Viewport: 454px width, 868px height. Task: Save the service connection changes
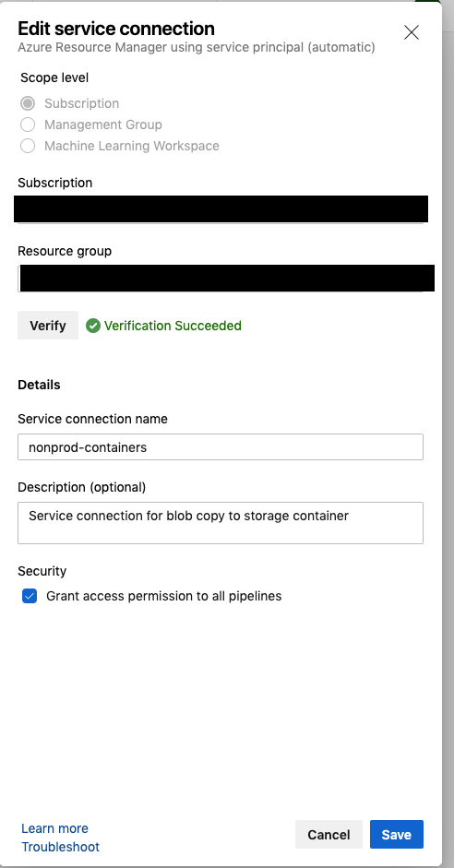coord(397,834)
